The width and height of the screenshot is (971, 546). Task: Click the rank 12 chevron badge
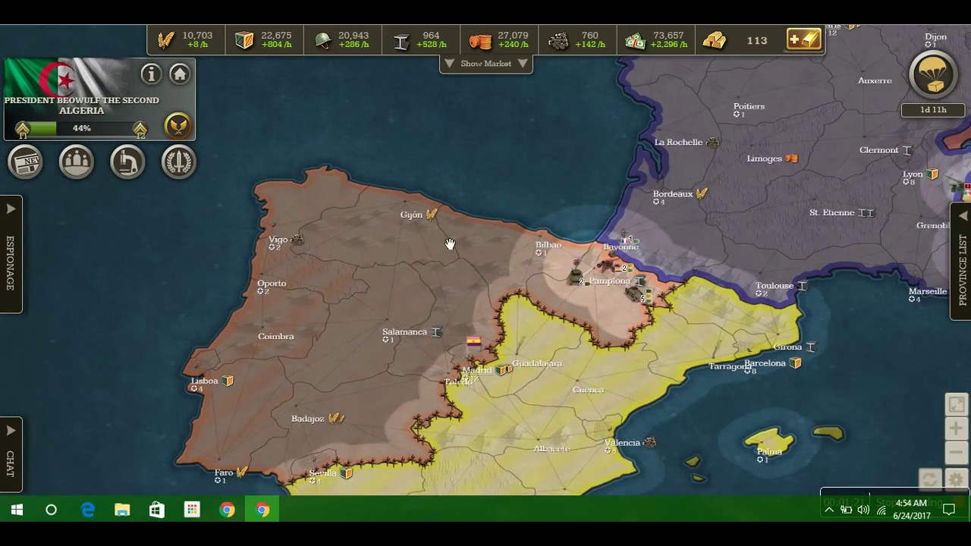(140, 130)
